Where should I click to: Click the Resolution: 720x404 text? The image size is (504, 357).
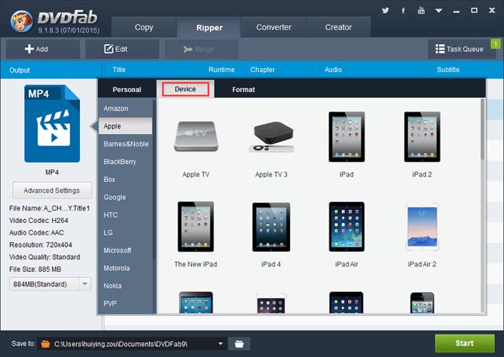tap(40, 245)
